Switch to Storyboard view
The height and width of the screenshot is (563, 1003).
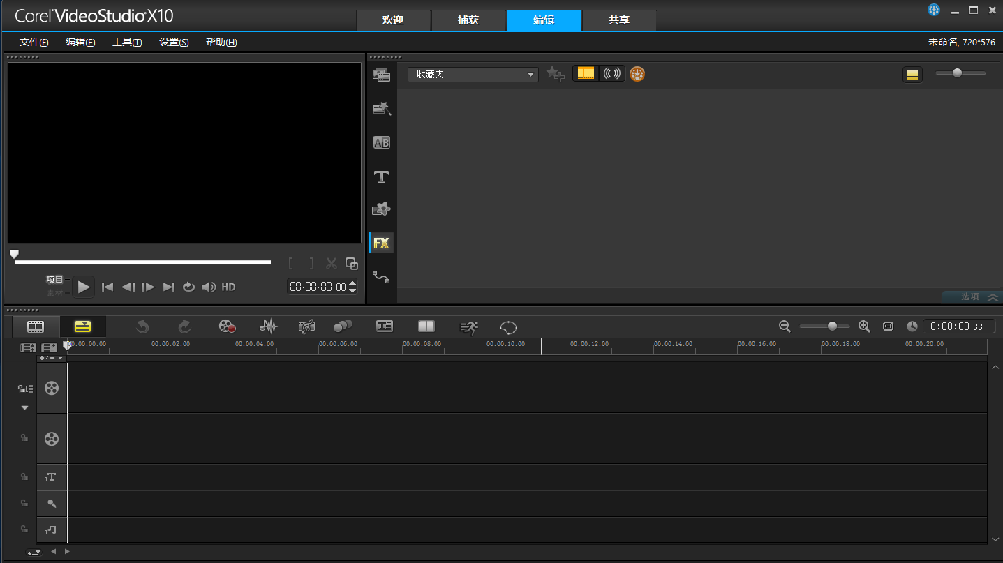tap(36, 326)
